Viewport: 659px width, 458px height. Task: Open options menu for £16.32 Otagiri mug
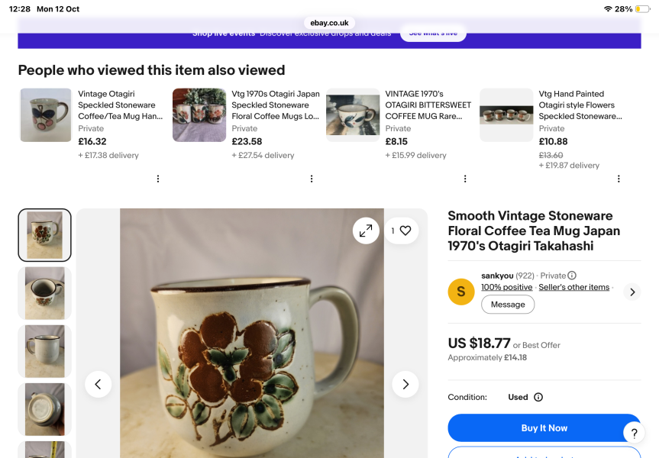(158, 179)
